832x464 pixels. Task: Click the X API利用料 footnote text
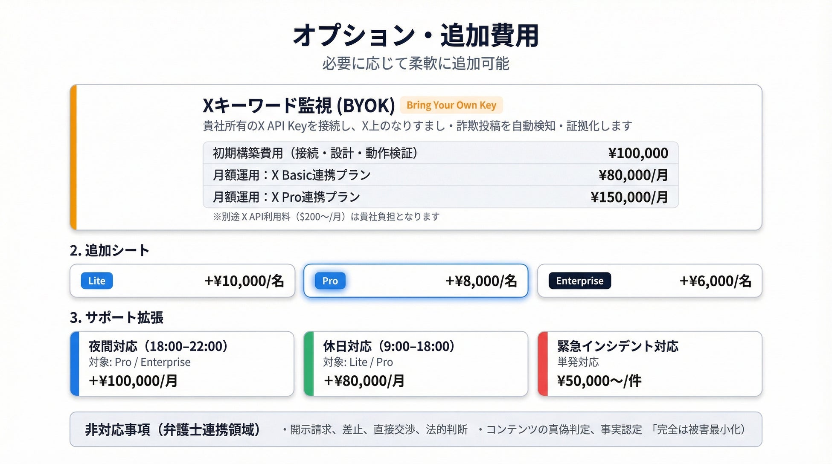pyautogui.click(x=326, y=217)
